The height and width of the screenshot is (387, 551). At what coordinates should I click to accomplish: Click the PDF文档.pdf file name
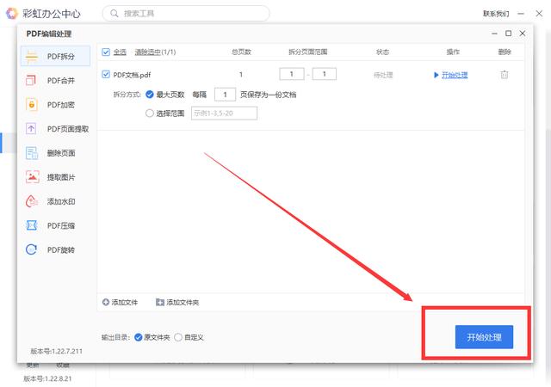click(132, 75)
